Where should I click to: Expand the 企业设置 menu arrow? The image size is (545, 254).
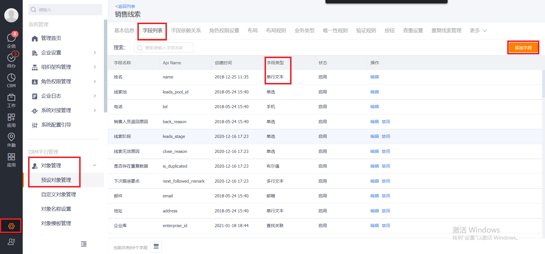click(95, 53)
